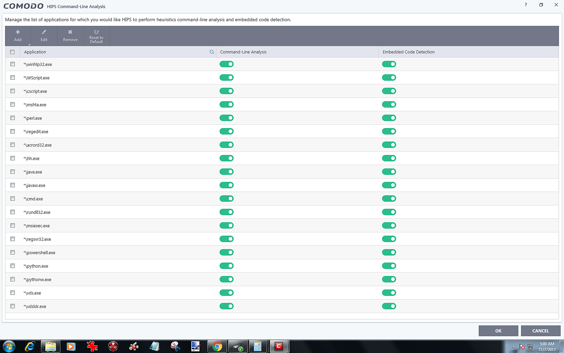Open the help question mark in the title bar
Screen dimensions: 564x353
pyautogui.click(x=526, y=5)
